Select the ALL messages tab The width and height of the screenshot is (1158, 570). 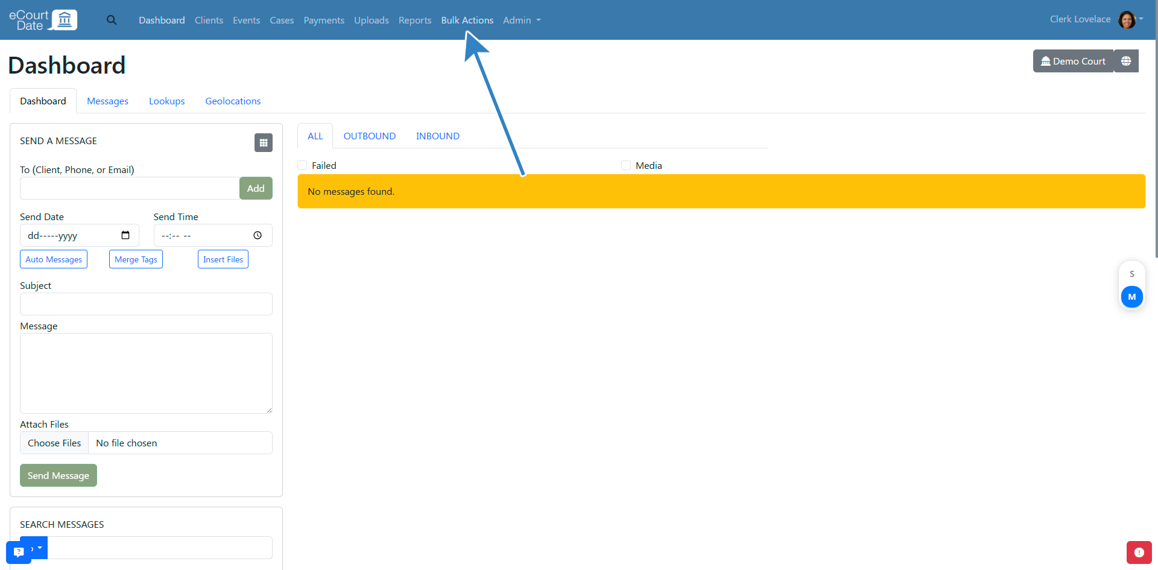click(x=315, y=136)
